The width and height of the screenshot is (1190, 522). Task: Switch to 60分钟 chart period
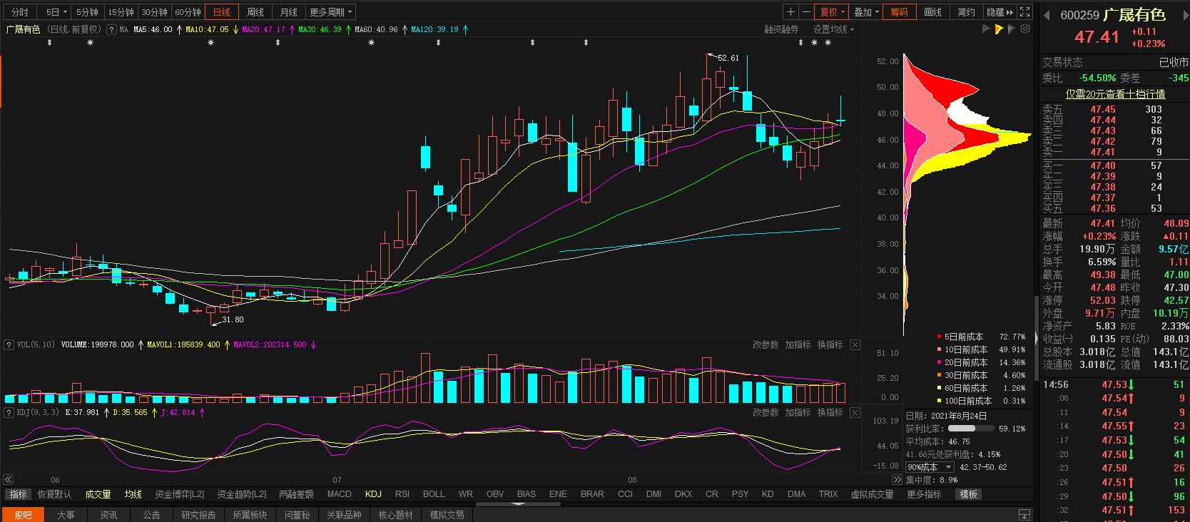188,12
